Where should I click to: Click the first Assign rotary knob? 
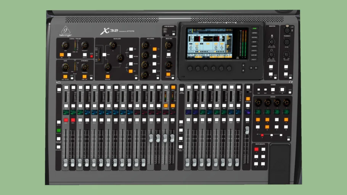click(x=258, y=102)
